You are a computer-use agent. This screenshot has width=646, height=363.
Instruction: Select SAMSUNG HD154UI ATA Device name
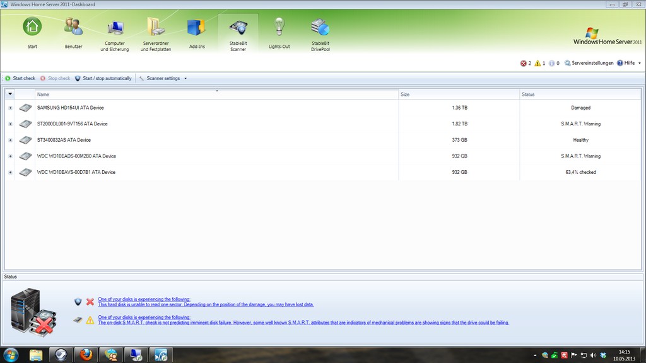coord(71,108)
